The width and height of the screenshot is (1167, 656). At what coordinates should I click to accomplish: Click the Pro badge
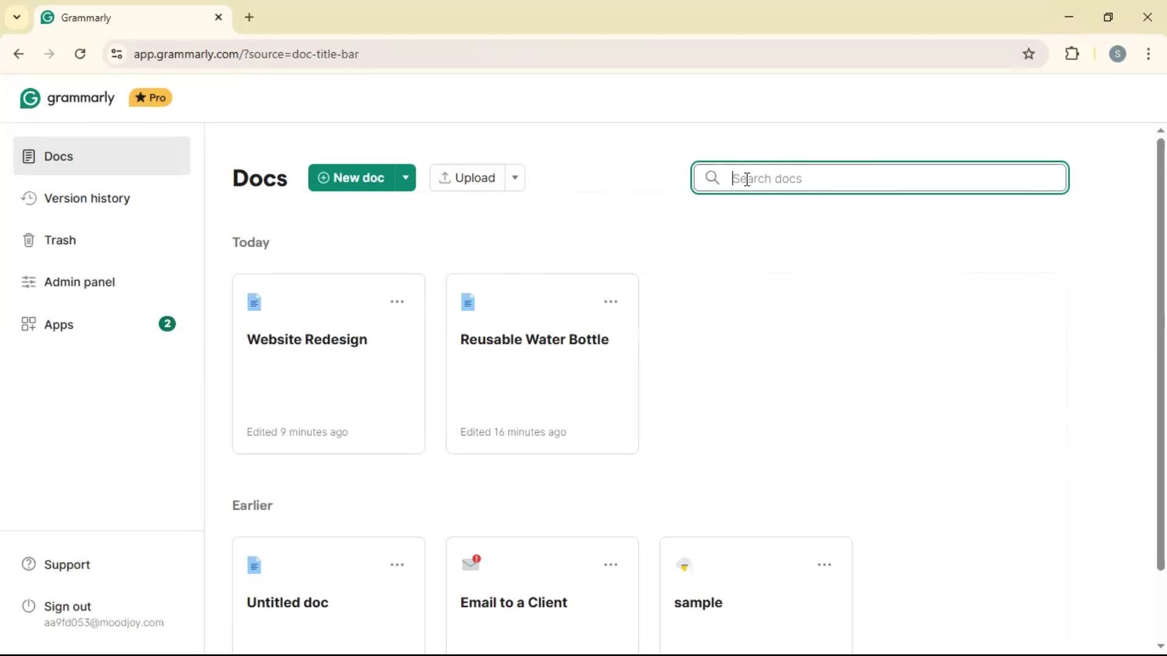150,98
